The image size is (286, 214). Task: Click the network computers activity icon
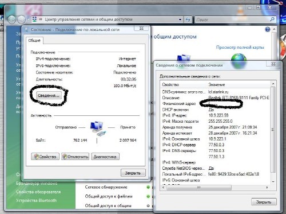[98, 129]
